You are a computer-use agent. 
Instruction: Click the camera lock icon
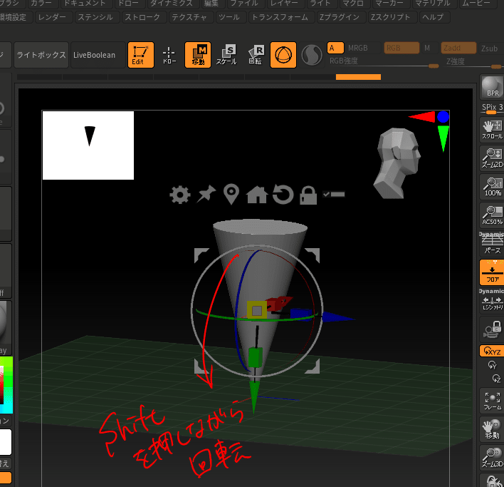click(x=492, y=329)
